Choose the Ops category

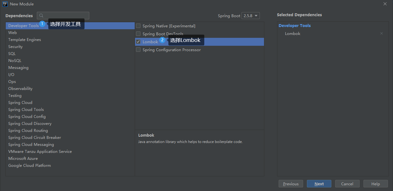[70, 81]
